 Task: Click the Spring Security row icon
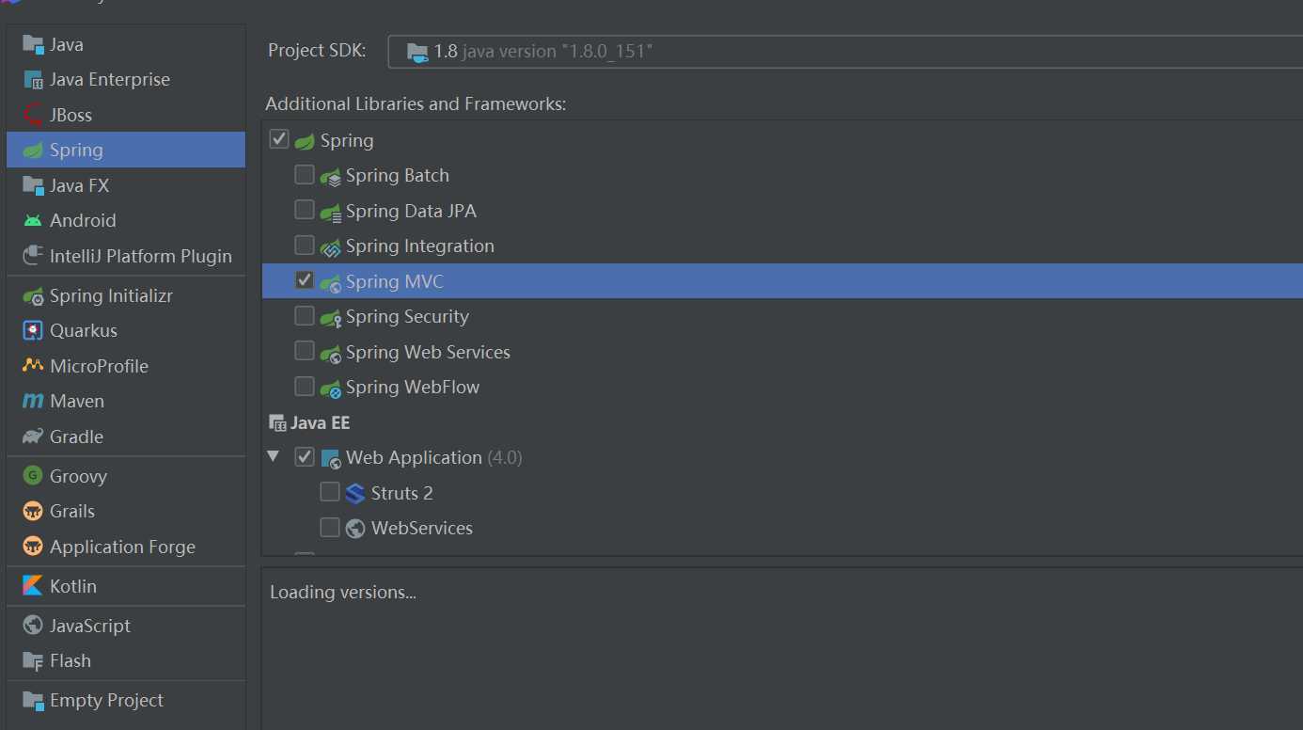[x=330, y=317]
